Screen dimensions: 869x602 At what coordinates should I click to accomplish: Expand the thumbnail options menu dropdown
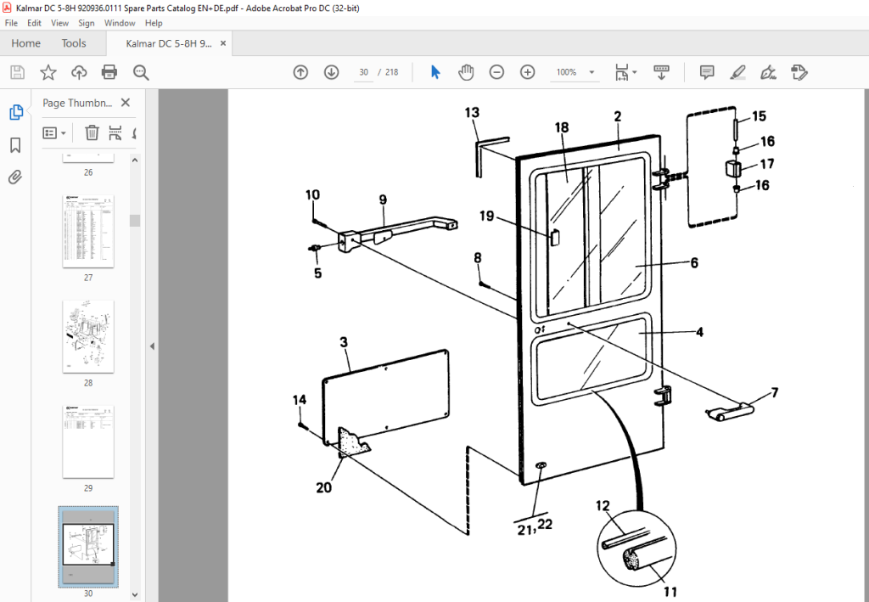coord(54,133)
